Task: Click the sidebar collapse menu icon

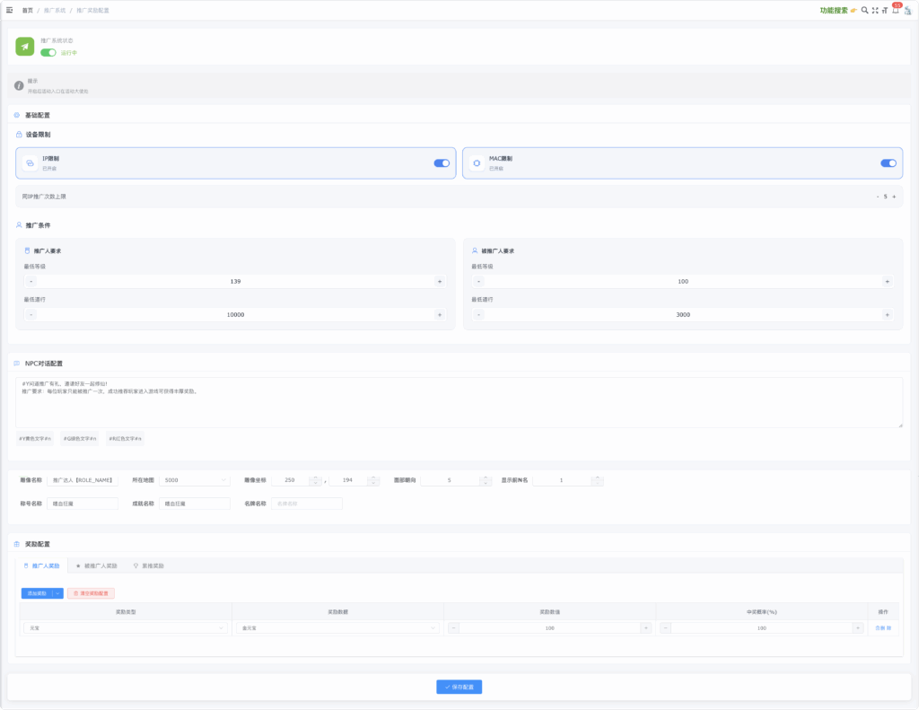Action: (x=10, y=10)
